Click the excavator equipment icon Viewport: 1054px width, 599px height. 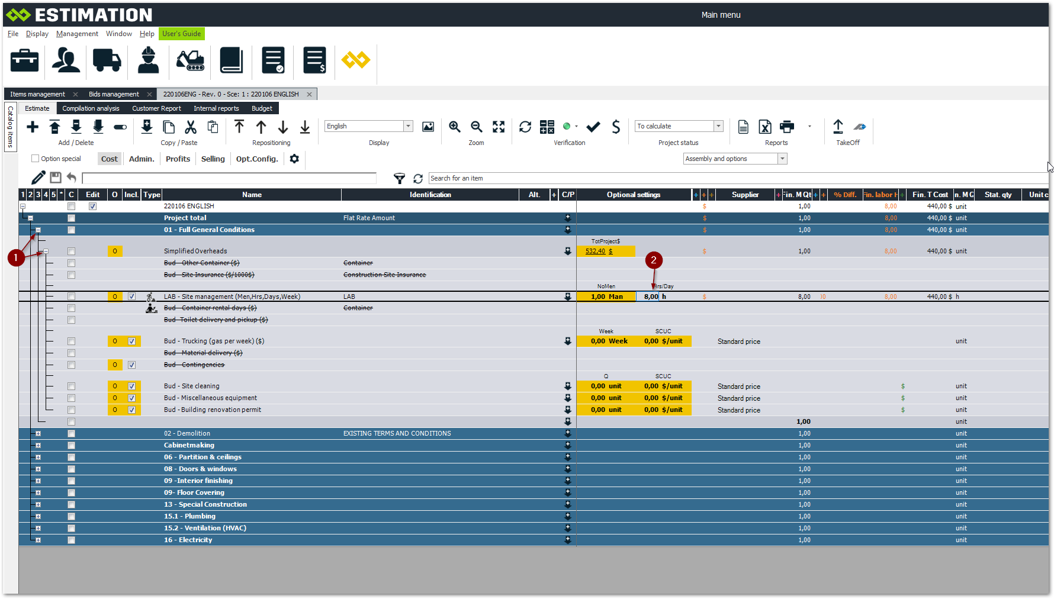coord(190,60)
